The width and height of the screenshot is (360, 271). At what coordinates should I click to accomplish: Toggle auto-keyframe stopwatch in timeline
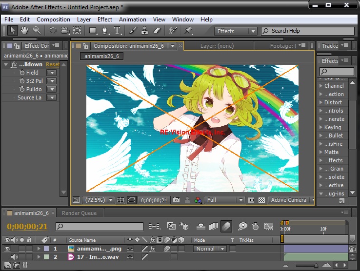point(255,227)
